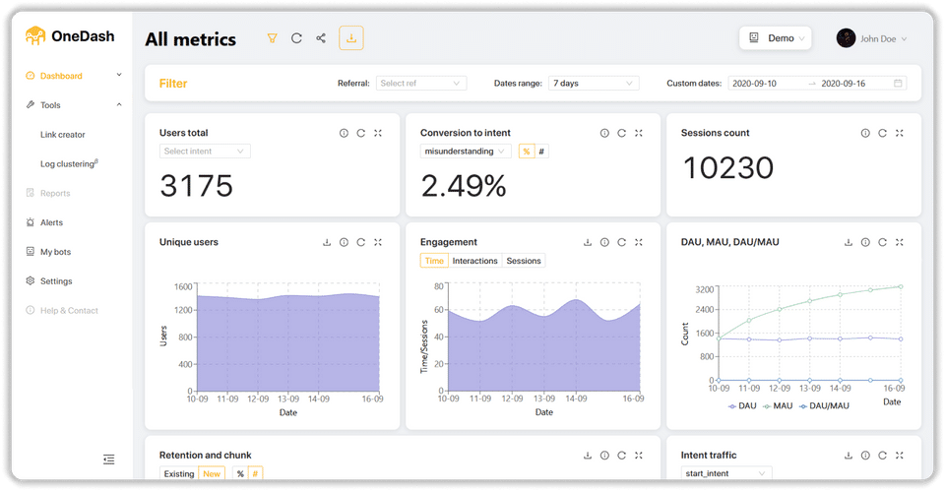This screenshot has height=491, width=945.
Task: Select New in Retention and chunk
Action: click(212, 473)
